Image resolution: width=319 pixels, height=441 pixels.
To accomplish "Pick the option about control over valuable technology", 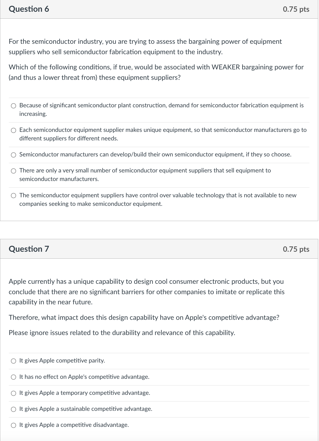I will 13,196.
